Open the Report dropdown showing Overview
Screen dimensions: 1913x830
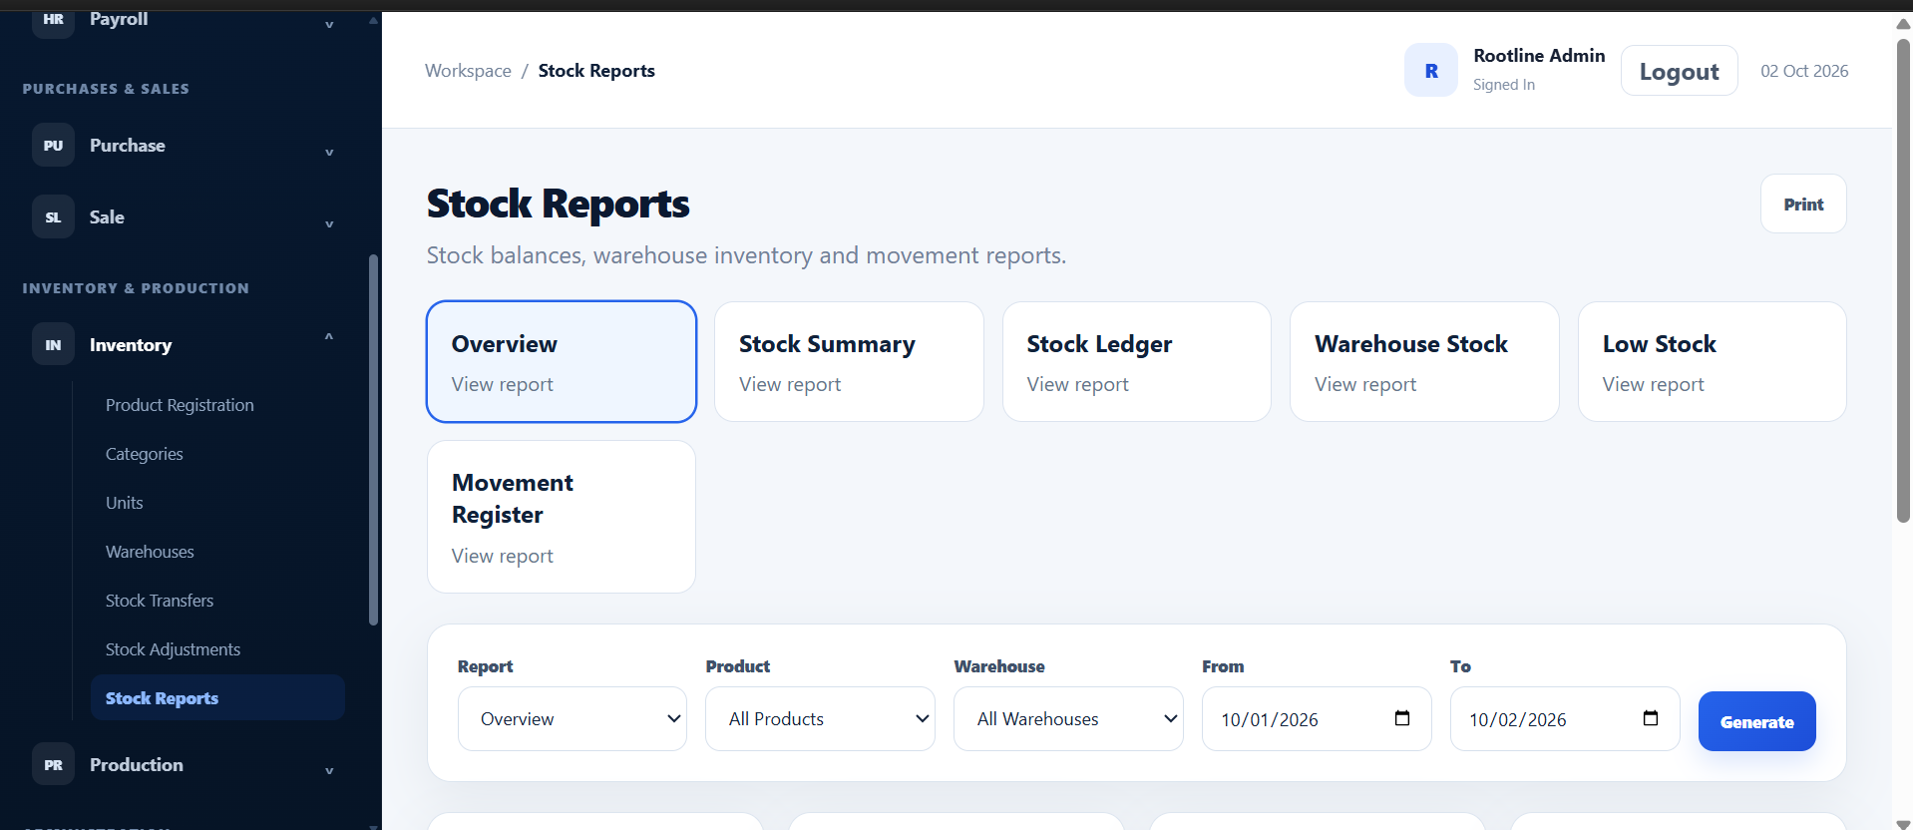point(572,718)
